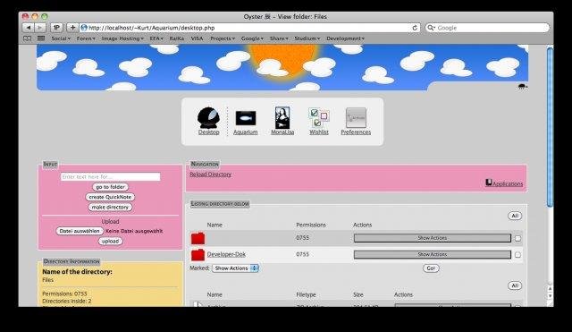This screenshot has height=332, width=572.
Task: Click the Developer-Dok red folder icon
Action: [198, 254]
